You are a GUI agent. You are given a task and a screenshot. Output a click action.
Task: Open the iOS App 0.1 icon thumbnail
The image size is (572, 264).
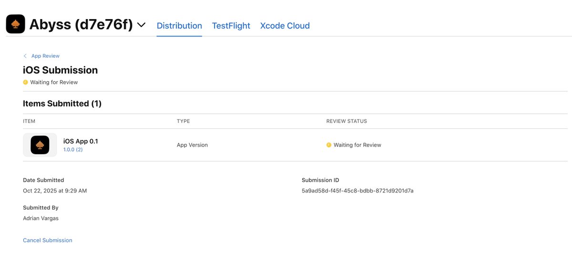pos(40,145)
